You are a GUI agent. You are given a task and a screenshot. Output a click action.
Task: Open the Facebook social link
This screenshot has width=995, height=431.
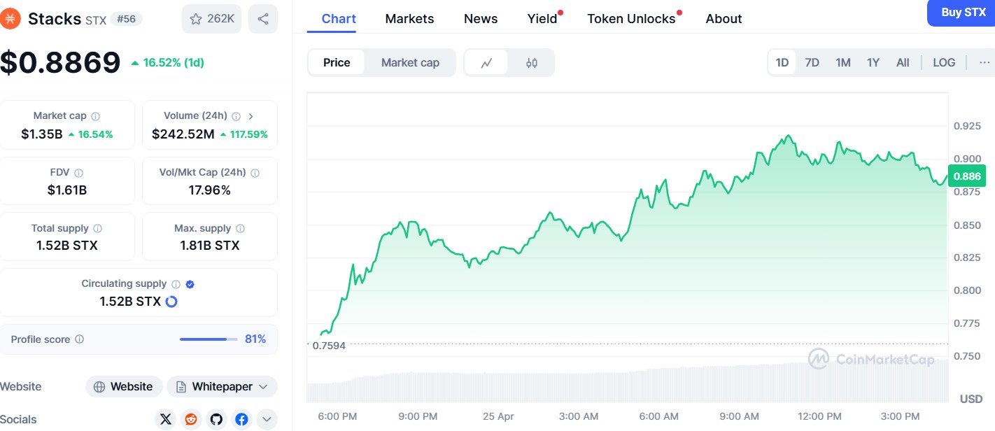[x=241, y=419]
